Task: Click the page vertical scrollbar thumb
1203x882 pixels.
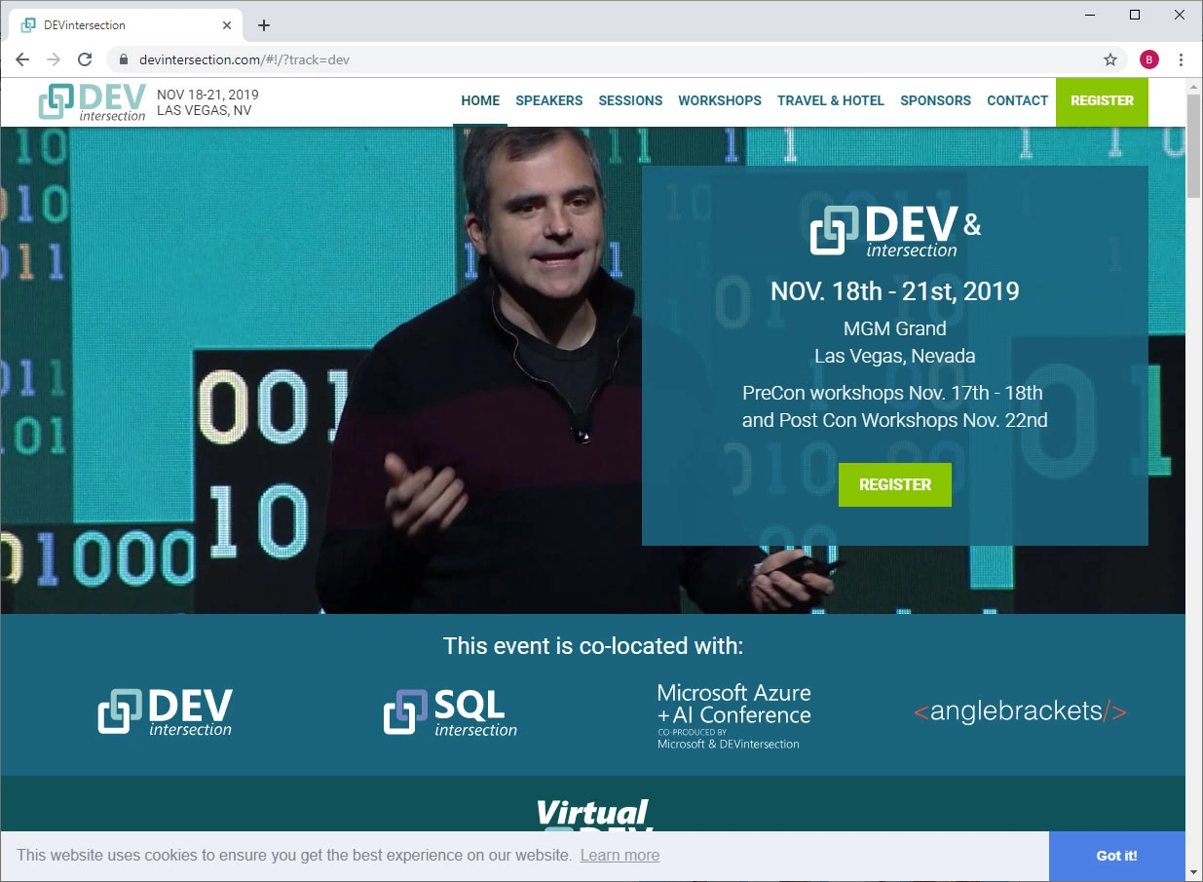Action: (x=1193, y=146)
